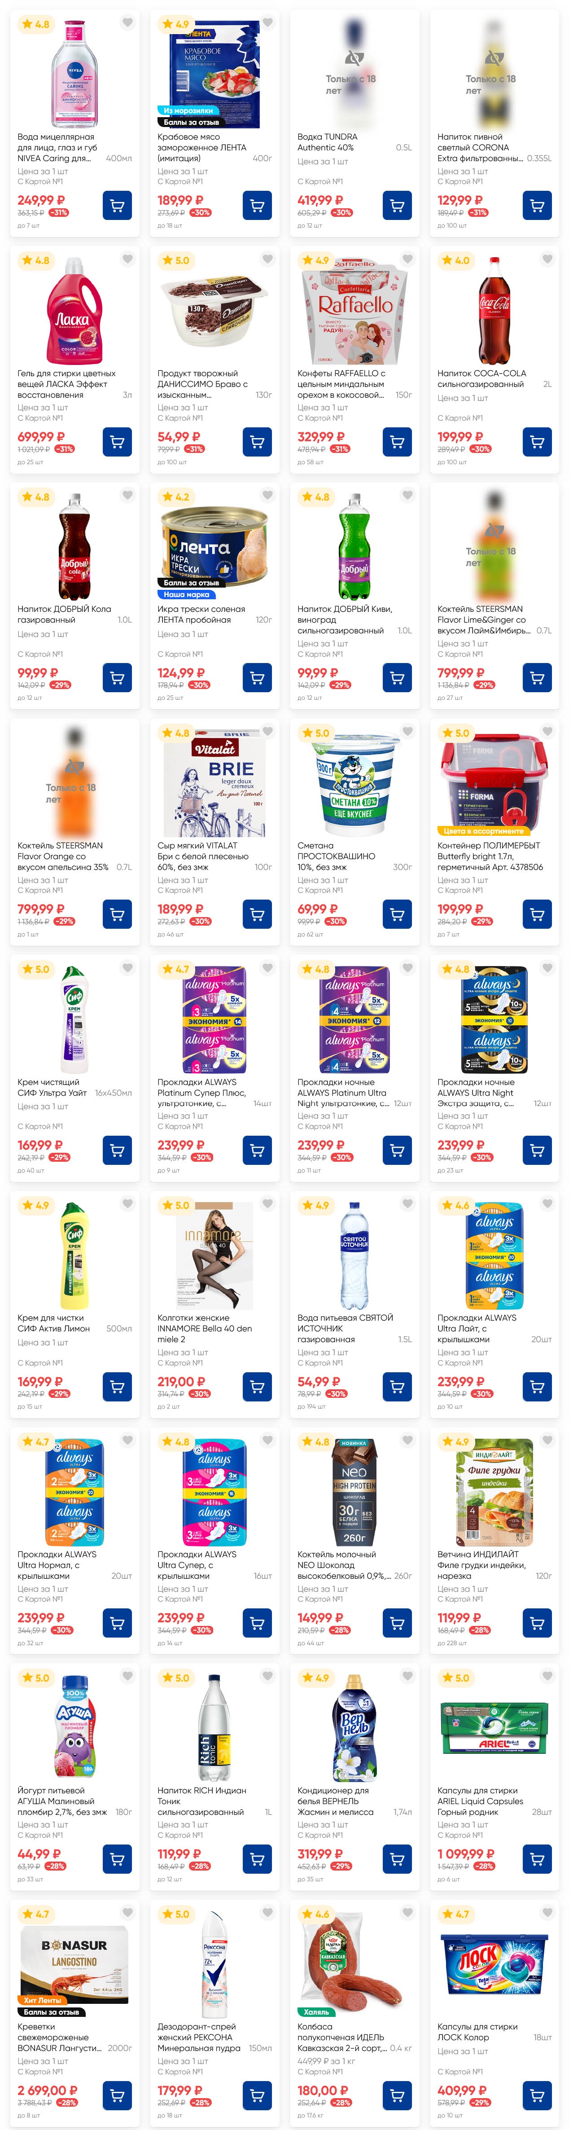View the Vernel fabric softener product image
Image resolution: width=582 pixels, height=2130 pixels.
[354, 1726]
